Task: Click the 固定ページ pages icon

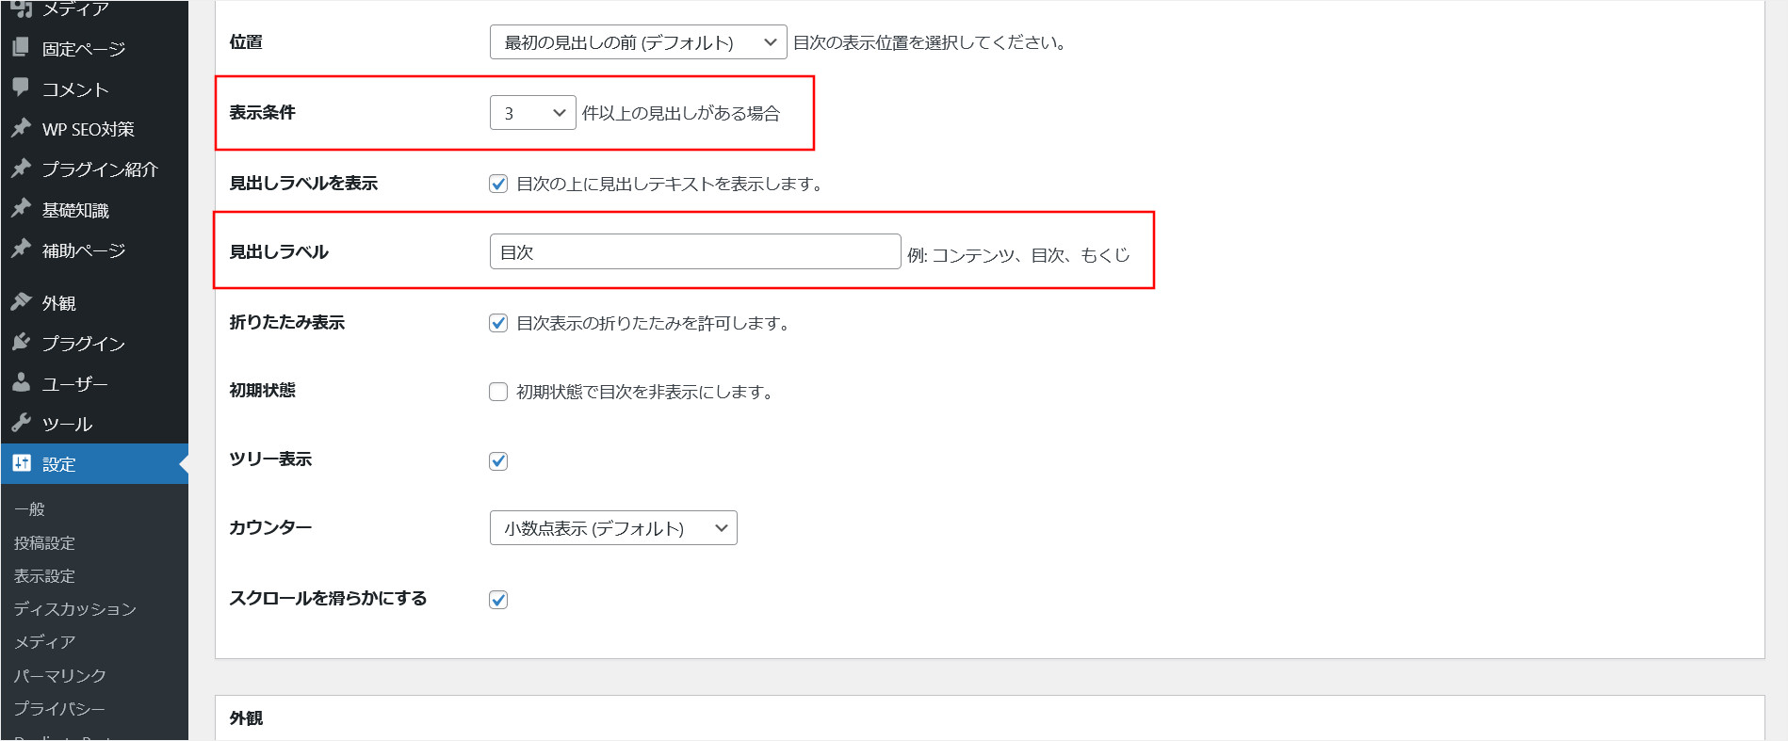Action: coord(21,47)
